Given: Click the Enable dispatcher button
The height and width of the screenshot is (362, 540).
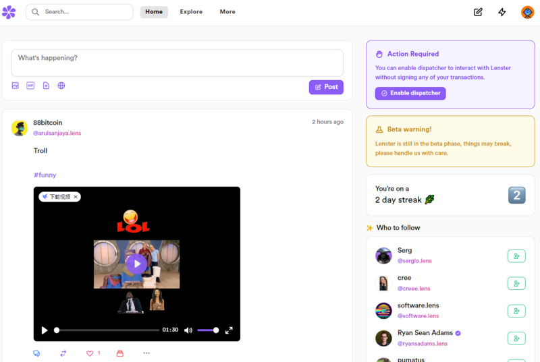Looking at the screenshot, I should pyautogui.click(x=410, y=93).
